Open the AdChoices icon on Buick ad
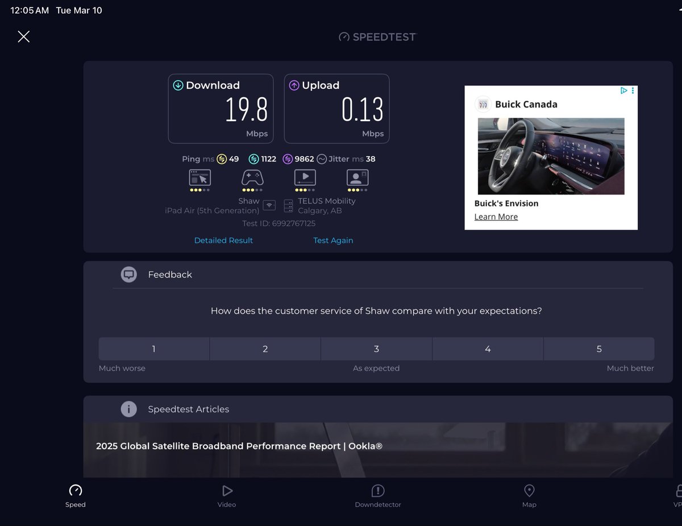The width and height of the screenshot is (682, 526). [x=623, y=90]
